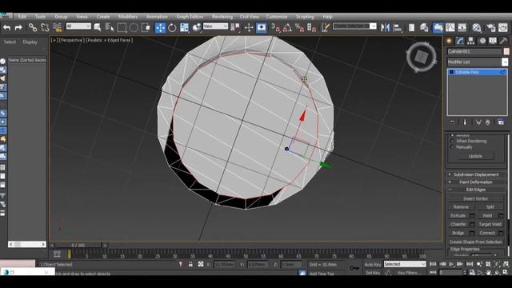Open the key mode Selected dropdown
The width and height of the screenshot is (512, 288).
click(405, 264)
